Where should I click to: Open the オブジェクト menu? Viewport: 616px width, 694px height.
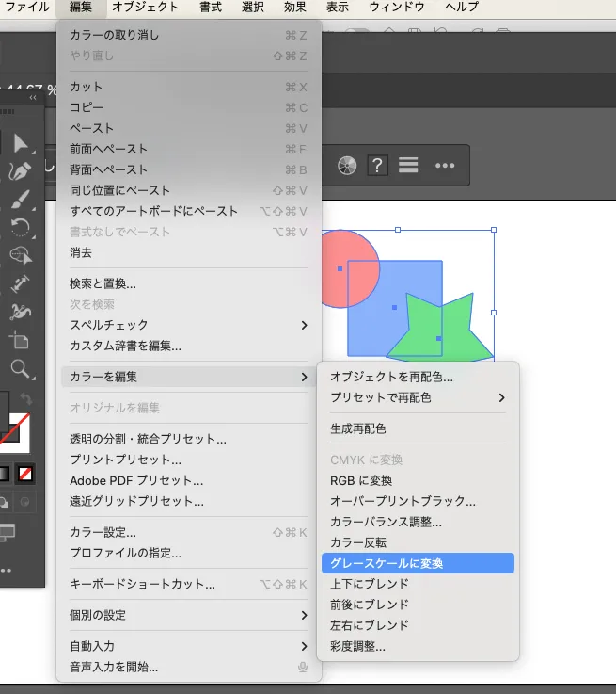(145, 7)
